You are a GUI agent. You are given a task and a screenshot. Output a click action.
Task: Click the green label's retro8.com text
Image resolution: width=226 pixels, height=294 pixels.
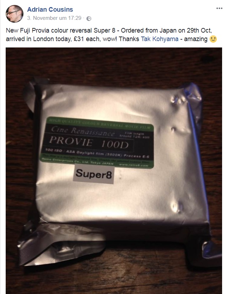click(x=133, y=165)
